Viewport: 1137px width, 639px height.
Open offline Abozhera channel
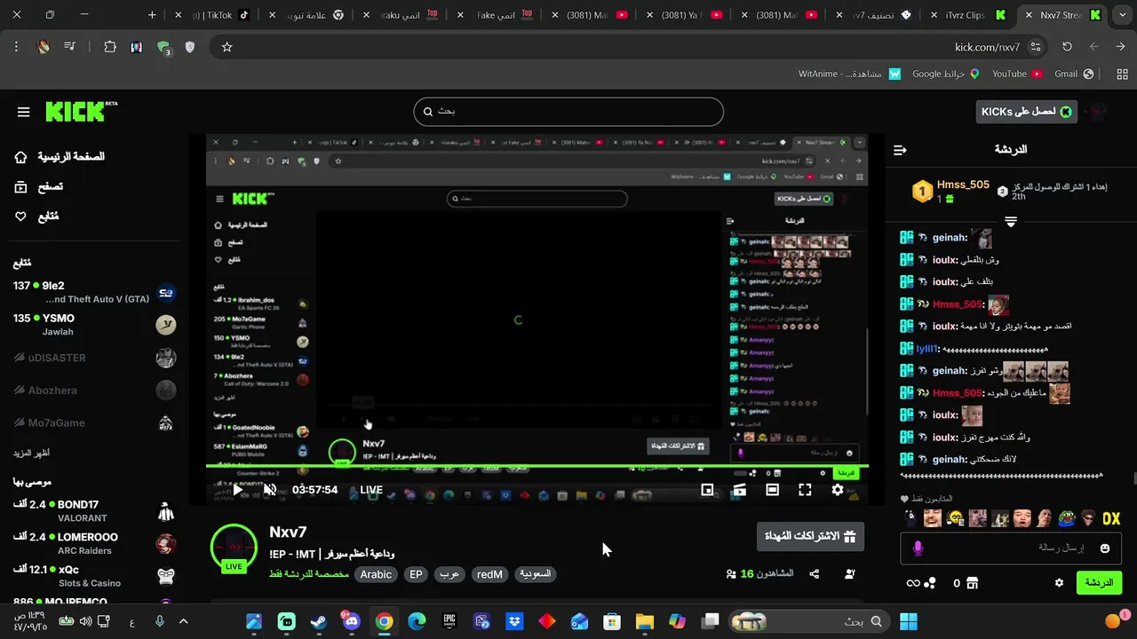(94, 390)
